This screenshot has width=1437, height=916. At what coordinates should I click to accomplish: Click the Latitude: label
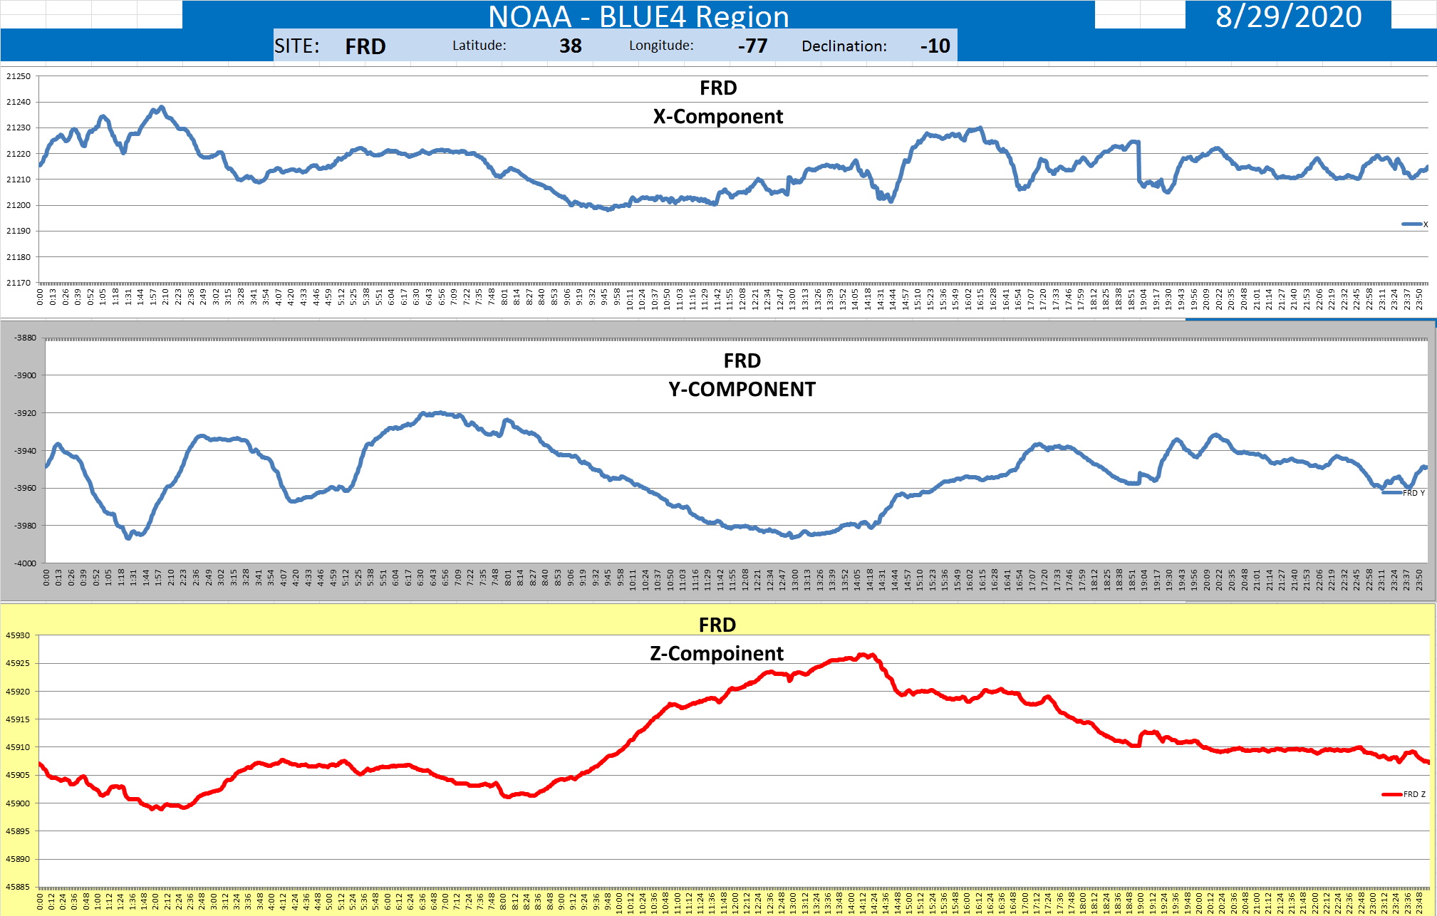[x=479, y=46]
